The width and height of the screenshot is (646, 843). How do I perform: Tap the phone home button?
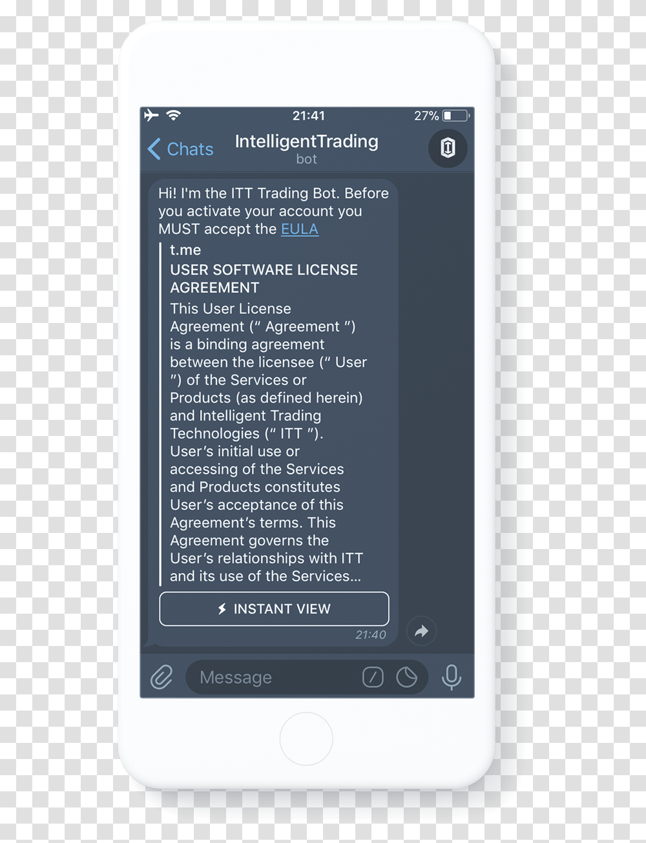[x=306, y=738]
